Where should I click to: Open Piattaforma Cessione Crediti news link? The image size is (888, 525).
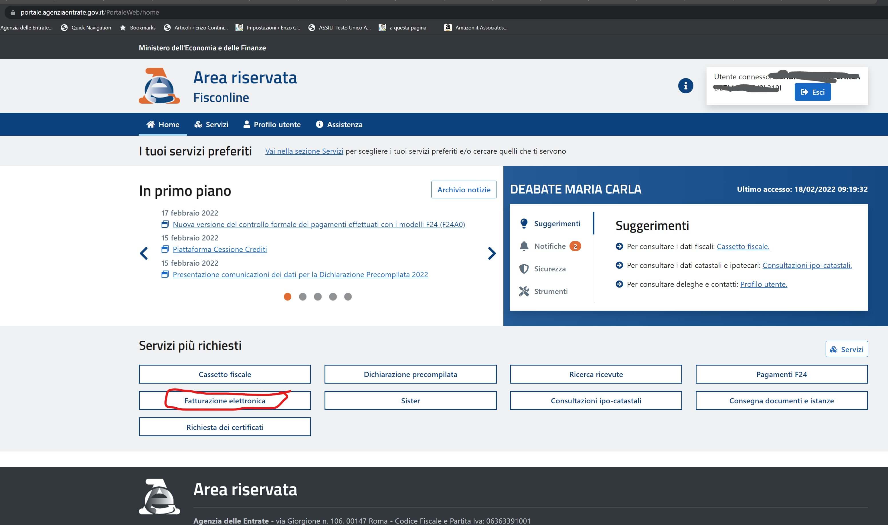(219, 249)
